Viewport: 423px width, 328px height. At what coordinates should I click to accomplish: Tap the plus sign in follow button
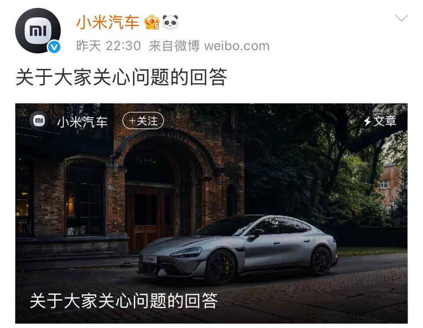click(x=132, y=120)
